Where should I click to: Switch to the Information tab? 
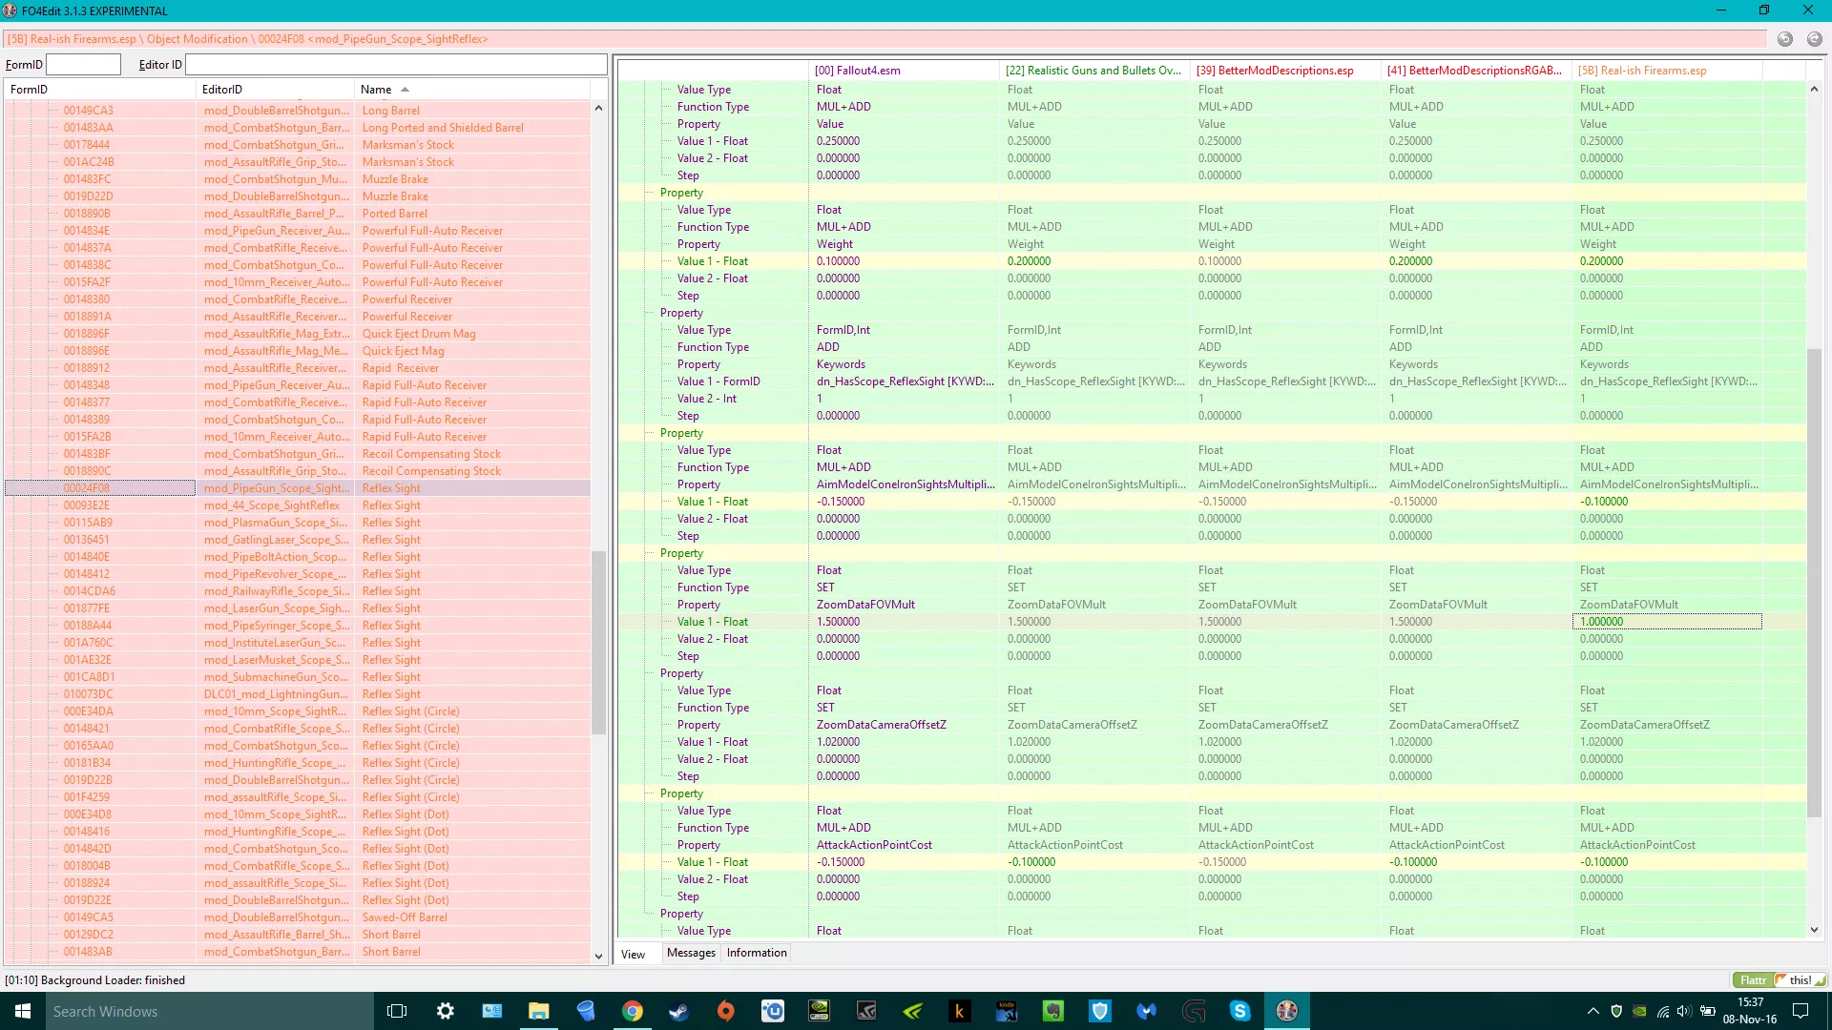[757, 953]
